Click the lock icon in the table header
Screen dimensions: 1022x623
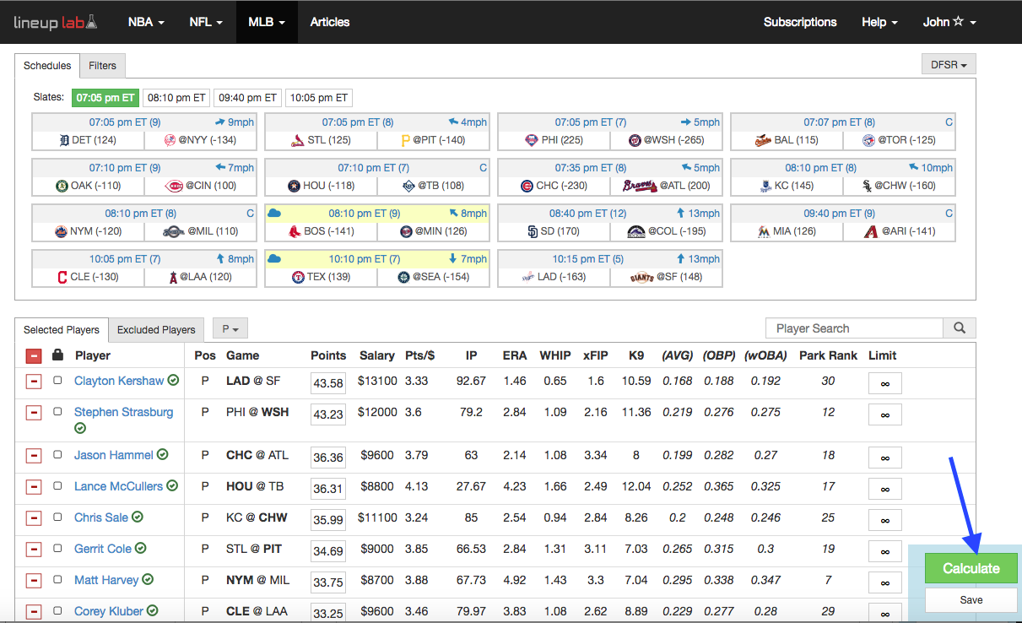[x=57, y=355]
